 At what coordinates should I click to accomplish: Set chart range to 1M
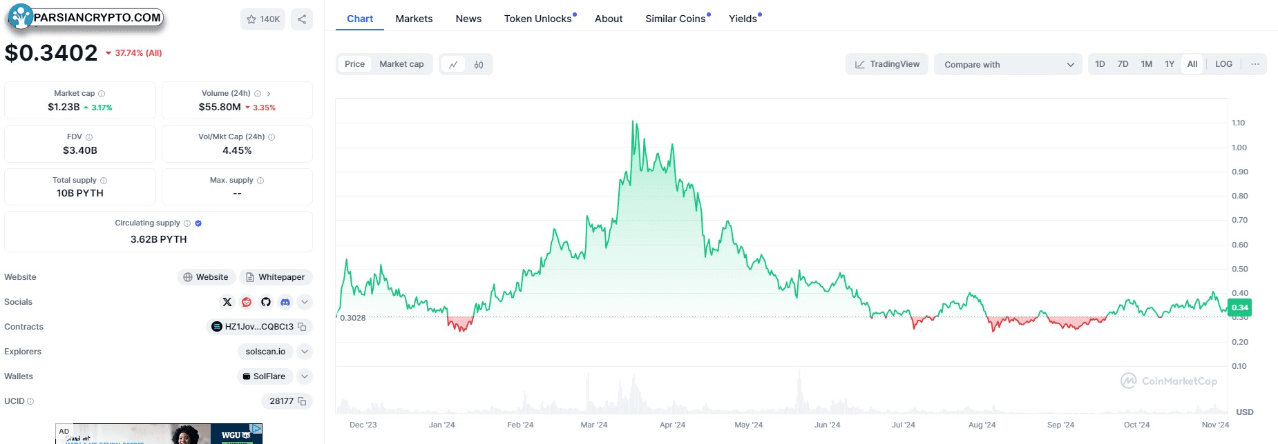tap(1147, 64)
